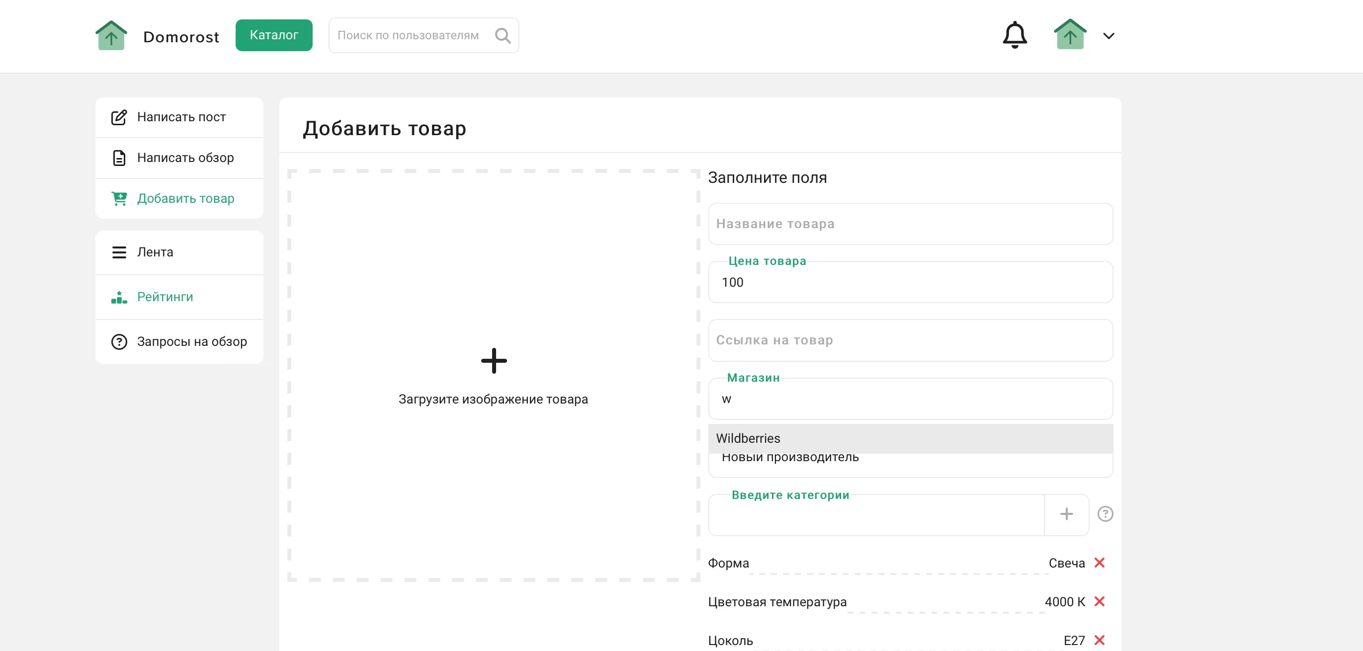
Task: Click the Магазин combo field
Action: [x=909, y=399]
